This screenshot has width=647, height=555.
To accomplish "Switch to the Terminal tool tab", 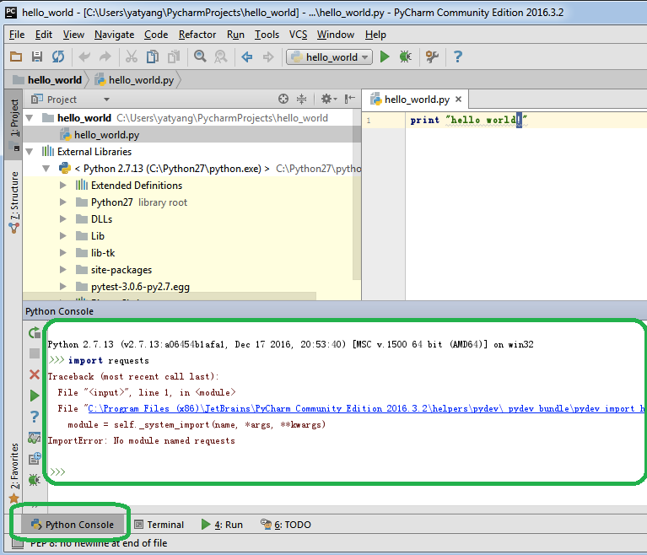I will [x=159, y=525].
